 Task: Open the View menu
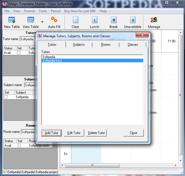click(x=17, y=11)
